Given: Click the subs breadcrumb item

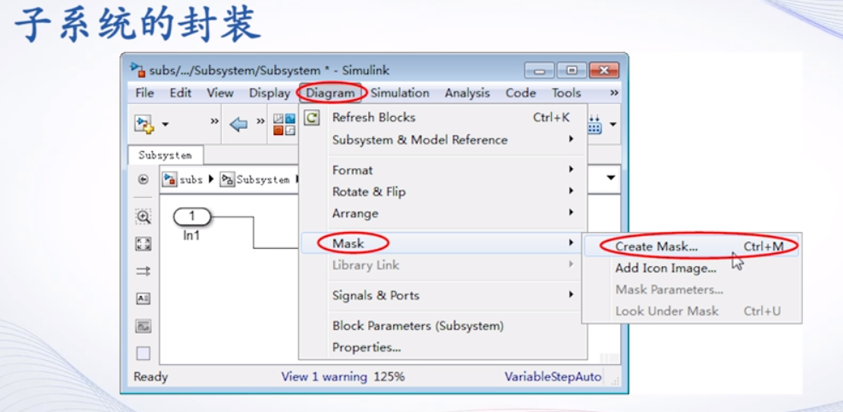Looking at the screenshot, I should pos(184,179).
